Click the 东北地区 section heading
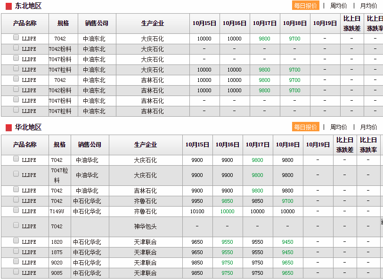This screenshot has width=383, height=280. [x=28, y=6]
